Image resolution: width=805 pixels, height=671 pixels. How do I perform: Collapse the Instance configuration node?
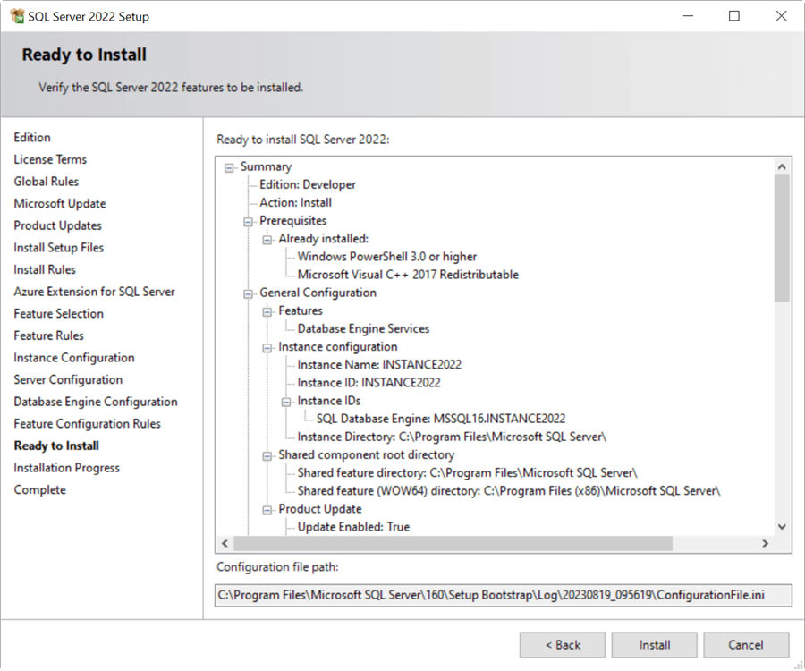[x=266, y=346]
